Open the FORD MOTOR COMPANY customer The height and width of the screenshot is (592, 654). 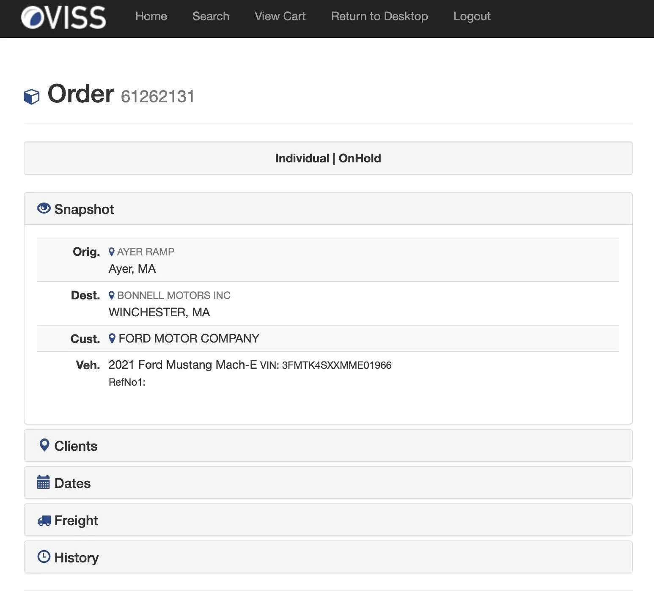[x=189, y=338]
